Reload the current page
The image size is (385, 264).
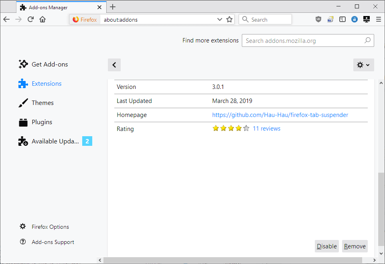point(30,19)
